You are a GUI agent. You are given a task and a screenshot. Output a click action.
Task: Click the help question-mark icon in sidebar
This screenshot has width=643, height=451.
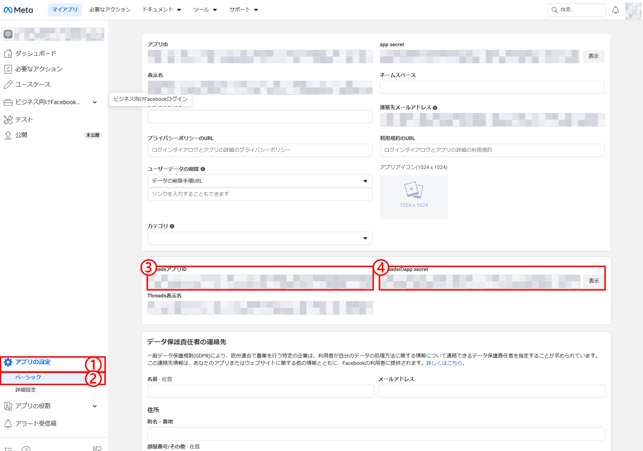(x=26, y=448)
